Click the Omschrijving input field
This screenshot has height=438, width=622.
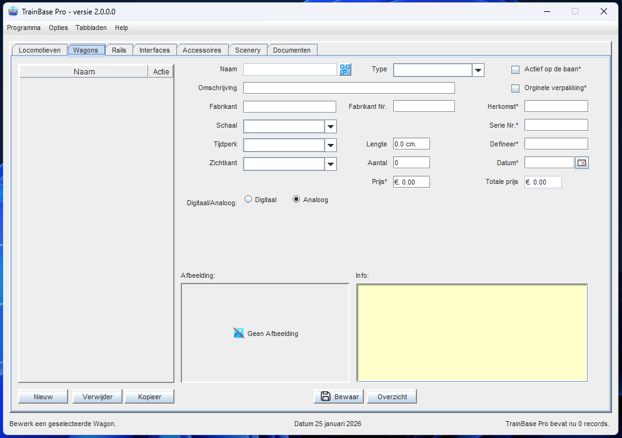pos(349,88)
